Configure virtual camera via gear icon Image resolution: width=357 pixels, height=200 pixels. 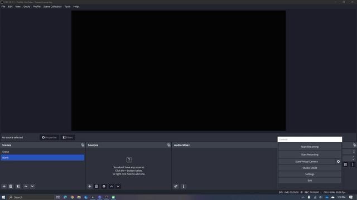[x=339, y=162]
